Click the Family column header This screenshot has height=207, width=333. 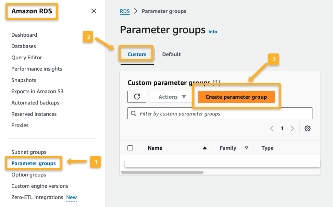click(x=228, y=148)
